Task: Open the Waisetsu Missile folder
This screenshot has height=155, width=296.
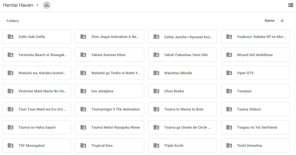Action: pos(182,73)
